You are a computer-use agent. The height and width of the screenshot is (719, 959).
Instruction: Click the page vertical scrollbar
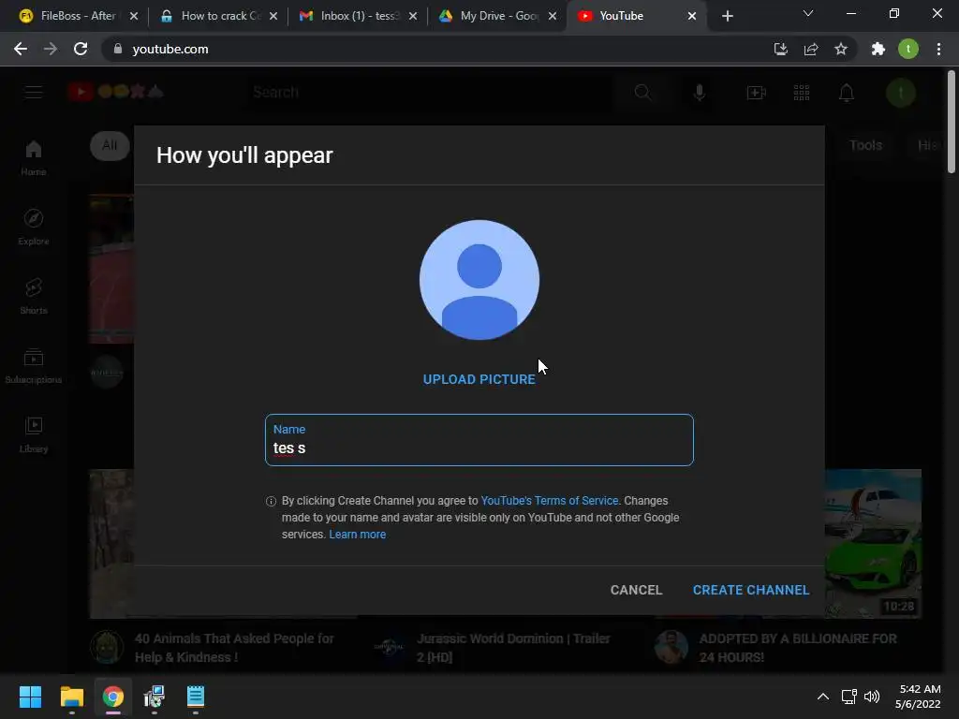(952, 122)
